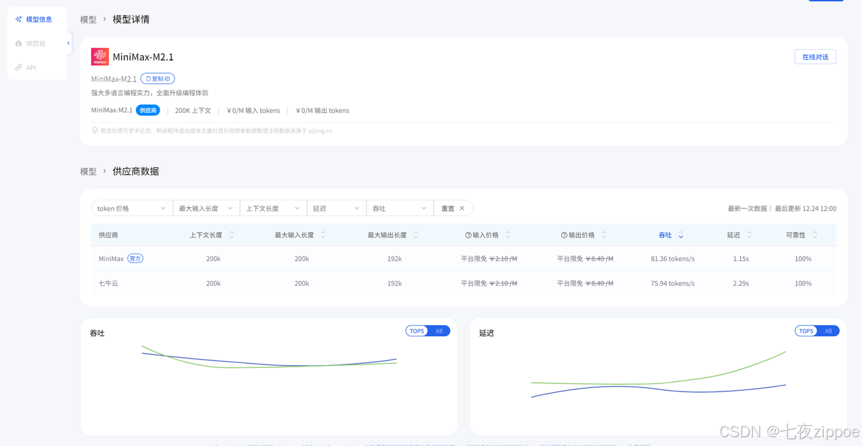Image resolution: width=862 pixels, height=446 pixels.
Task: Click 81.36 tokens/s throughput value
Action: (673, 259)
